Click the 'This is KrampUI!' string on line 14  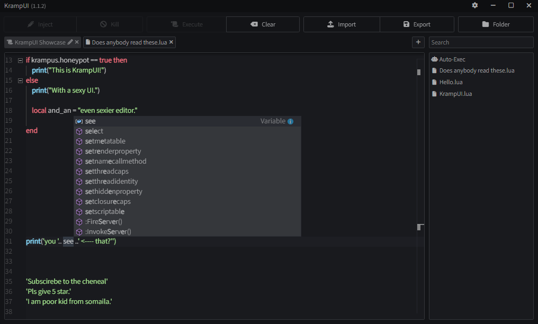coord(76,70)
